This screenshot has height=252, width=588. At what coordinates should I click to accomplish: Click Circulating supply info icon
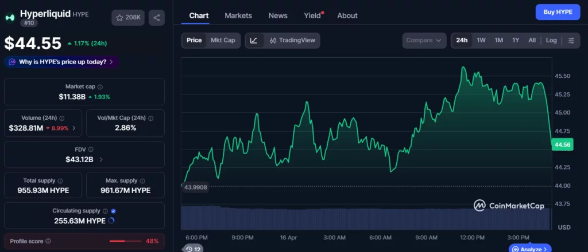point(106,211)
